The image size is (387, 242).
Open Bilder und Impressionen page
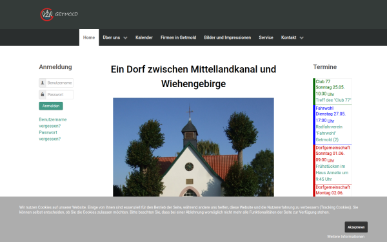pos(227,37)
